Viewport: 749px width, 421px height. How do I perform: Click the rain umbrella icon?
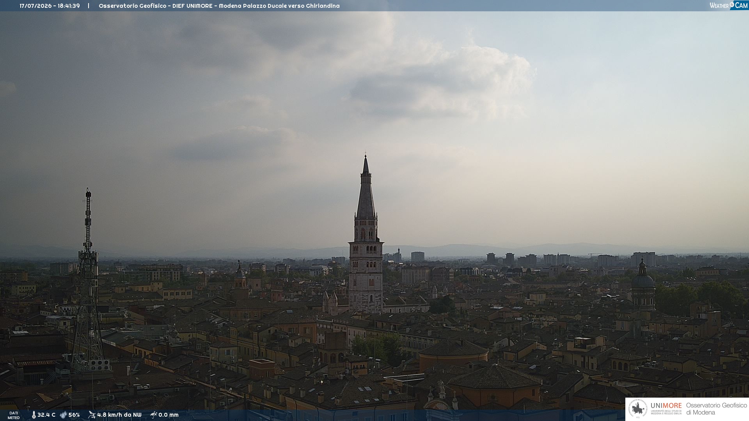coord(153,415)
